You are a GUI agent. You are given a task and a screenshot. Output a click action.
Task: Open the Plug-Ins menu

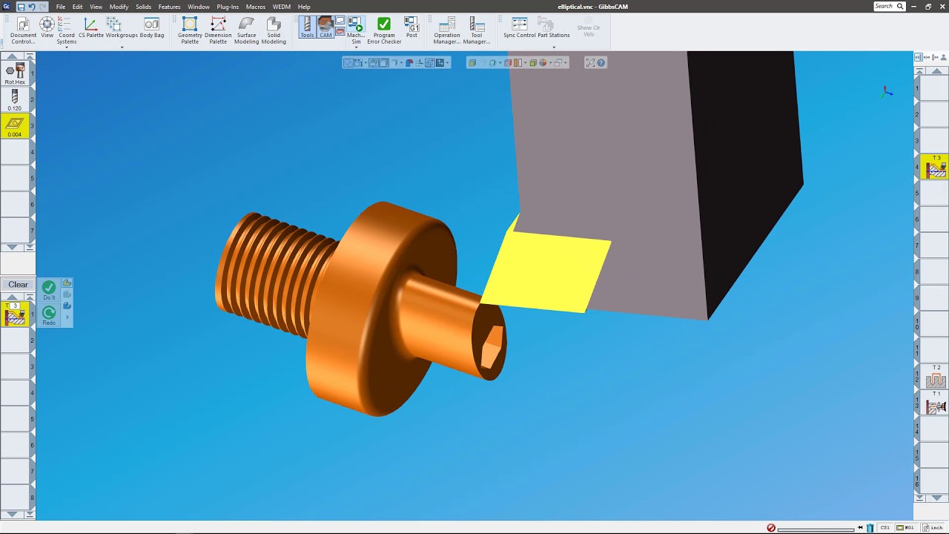pos(228,7)
